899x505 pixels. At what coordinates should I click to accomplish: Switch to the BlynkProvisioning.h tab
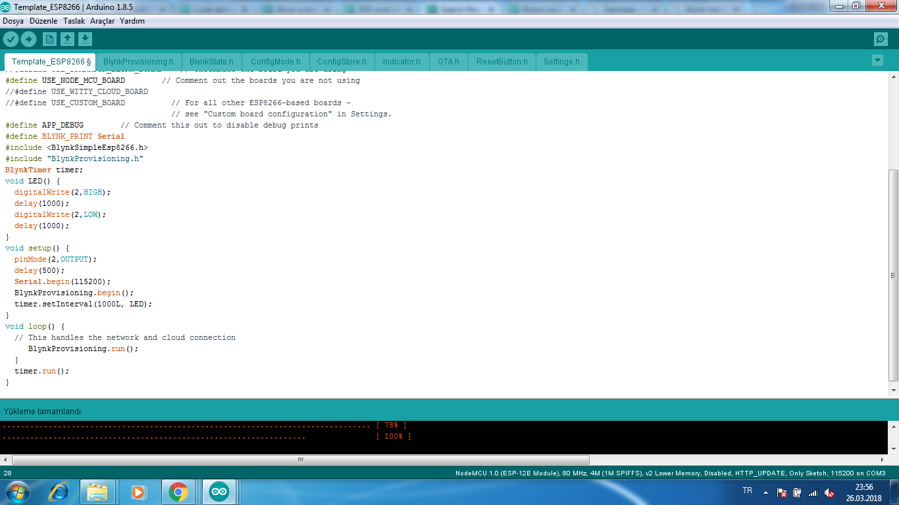pyautogui.click(x=138, y=62)
